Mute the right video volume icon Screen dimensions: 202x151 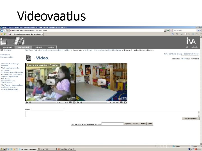[x=118, y=102]
